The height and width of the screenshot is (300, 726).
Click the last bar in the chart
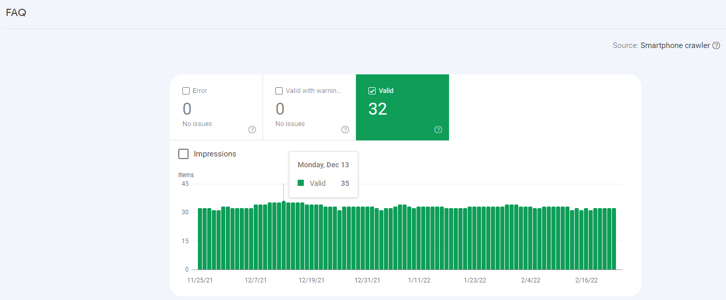(x=614, y=239)
